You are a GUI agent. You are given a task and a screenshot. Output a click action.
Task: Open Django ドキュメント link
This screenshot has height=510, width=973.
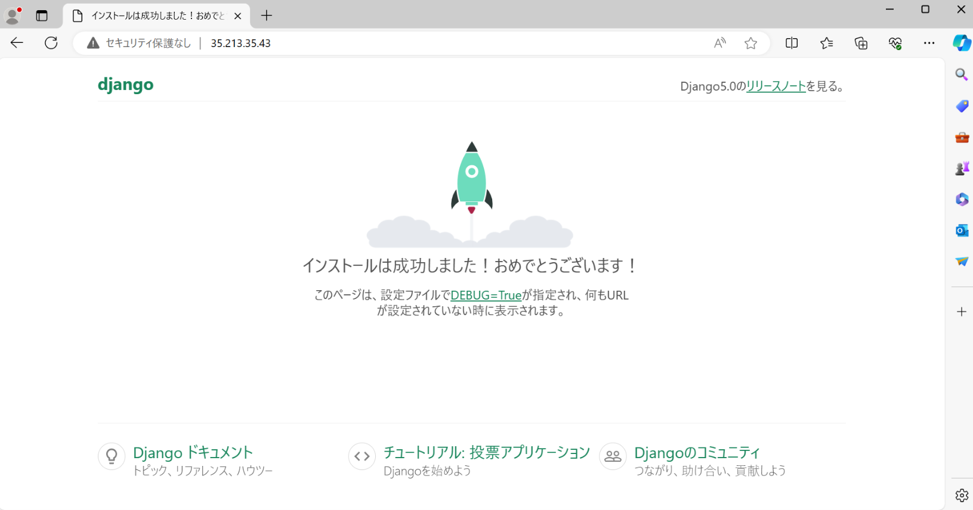[193, 452]
